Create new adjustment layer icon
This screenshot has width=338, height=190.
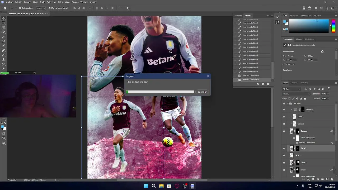click(318, 179)
